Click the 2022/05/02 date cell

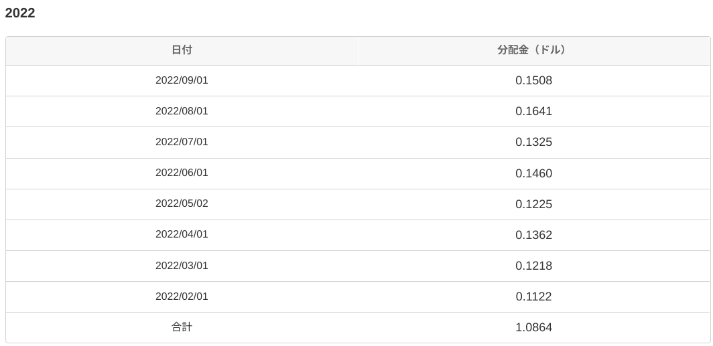[182, 203]
